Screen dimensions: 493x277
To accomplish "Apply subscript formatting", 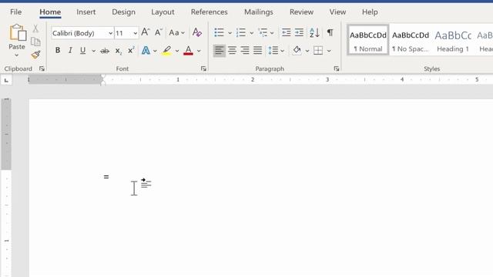I will click(x=118, y=51).
